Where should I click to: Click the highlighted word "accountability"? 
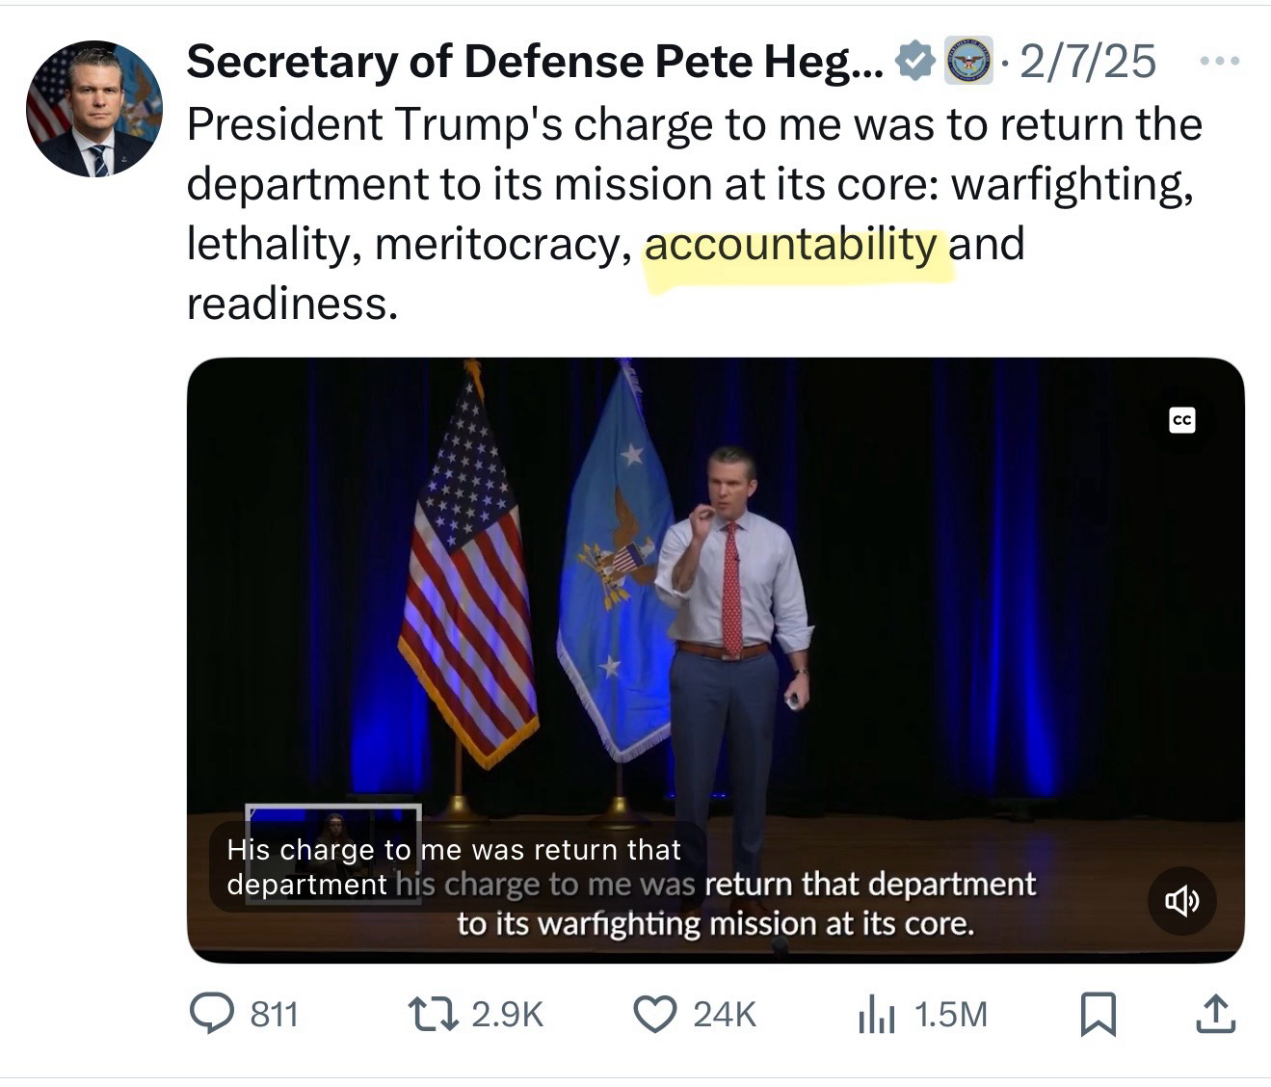tap(790, 245)
